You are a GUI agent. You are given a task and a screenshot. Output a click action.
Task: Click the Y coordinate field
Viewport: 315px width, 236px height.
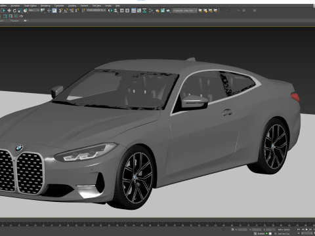coord(257,229)
